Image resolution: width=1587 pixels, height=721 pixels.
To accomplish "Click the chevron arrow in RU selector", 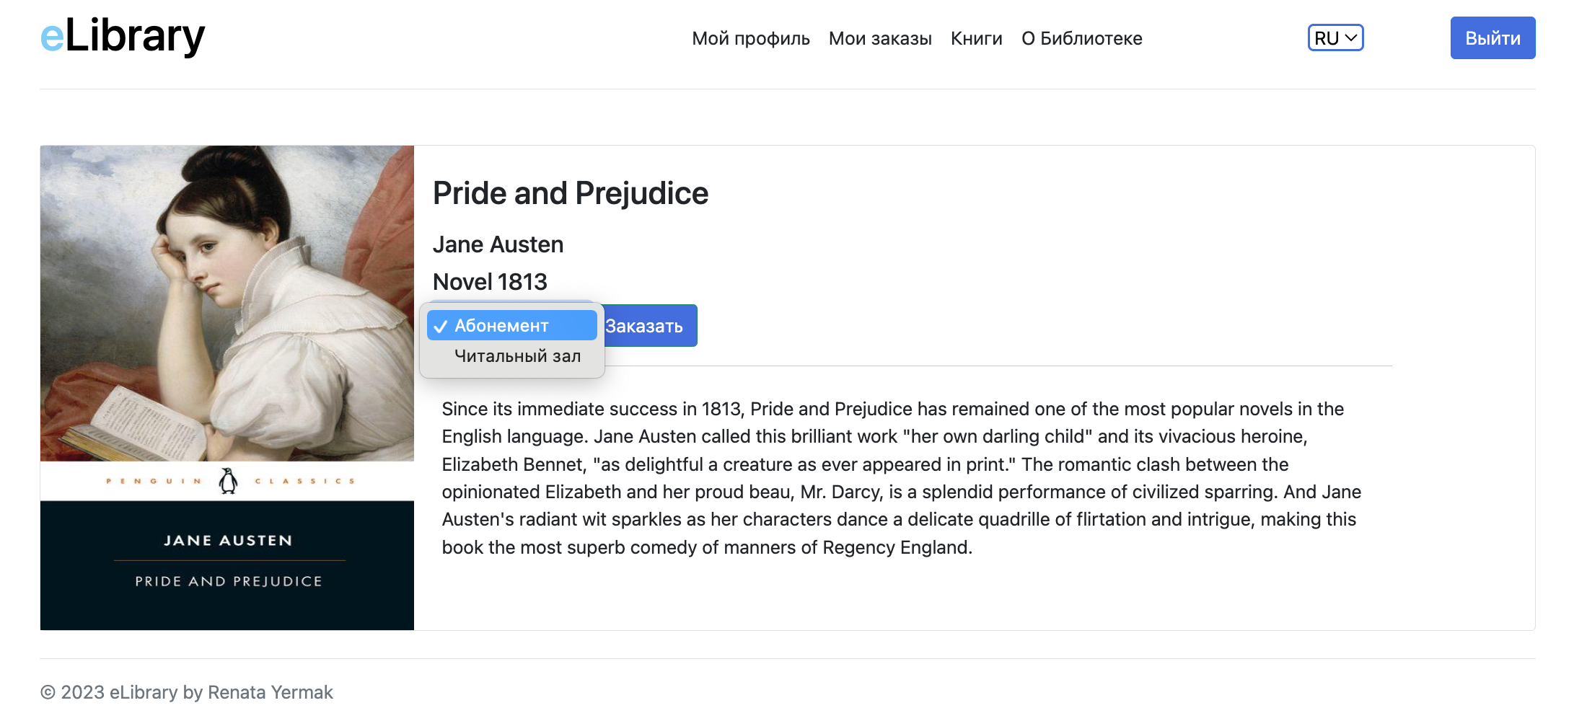I will (x=1351, y=37).
